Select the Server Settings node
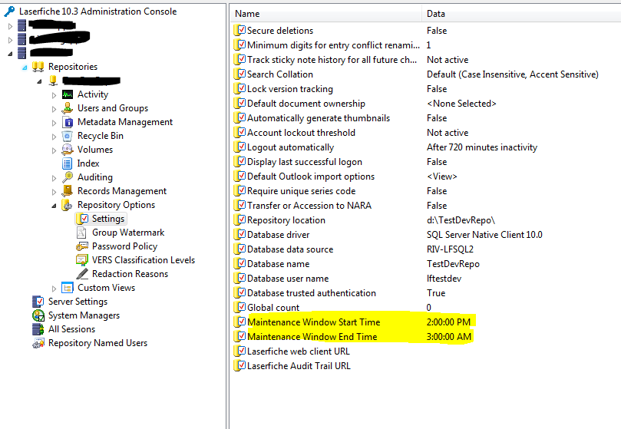The width and height of the screenshot is (621, 429). (x=78, y=302)
